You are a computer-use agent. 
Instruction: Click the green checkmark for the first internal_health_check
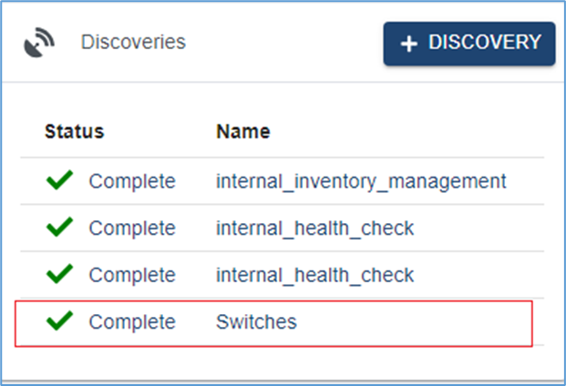click(59, 228)
